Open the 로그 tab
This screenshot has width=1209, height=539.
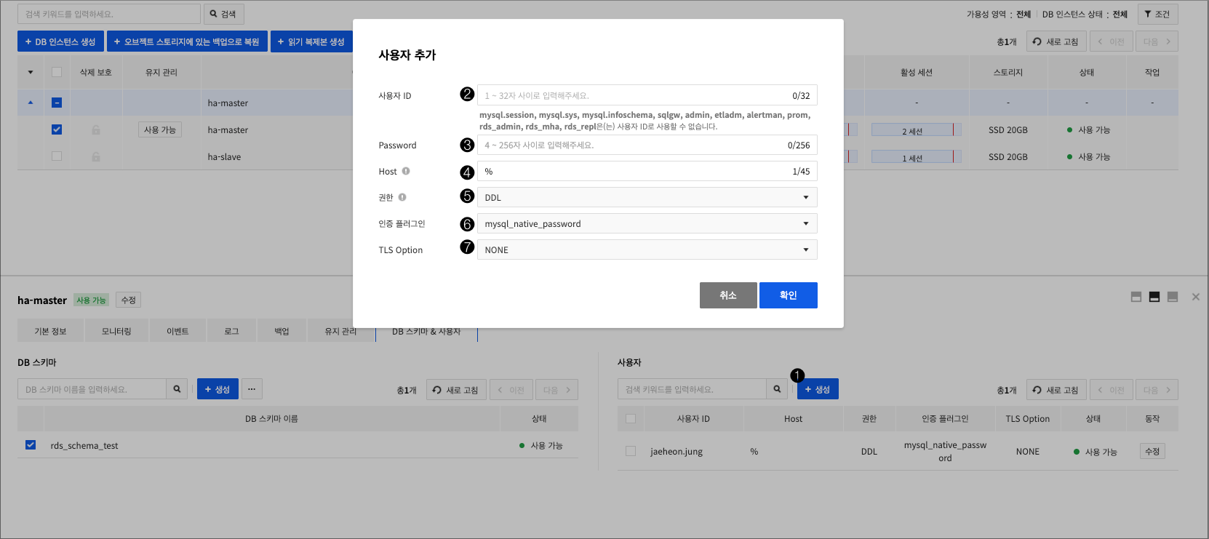point(231,331)
